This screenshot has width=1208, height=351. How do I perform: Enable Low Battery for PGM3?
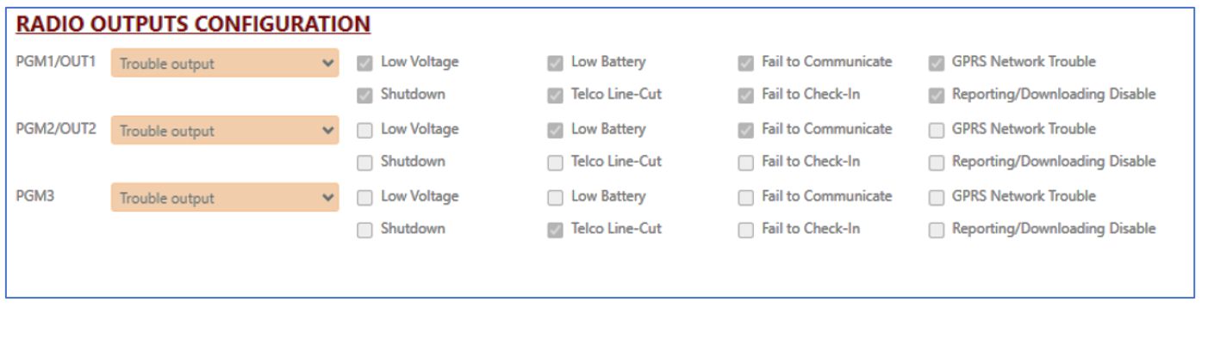[555, 197]
